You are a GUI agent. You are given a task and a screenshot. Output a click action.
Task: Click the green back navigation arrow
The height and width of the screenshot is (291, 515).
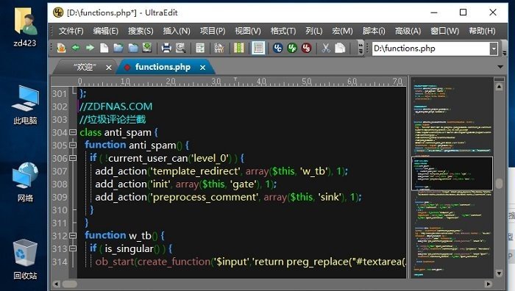pyautogui.click(x=76, y=48)
